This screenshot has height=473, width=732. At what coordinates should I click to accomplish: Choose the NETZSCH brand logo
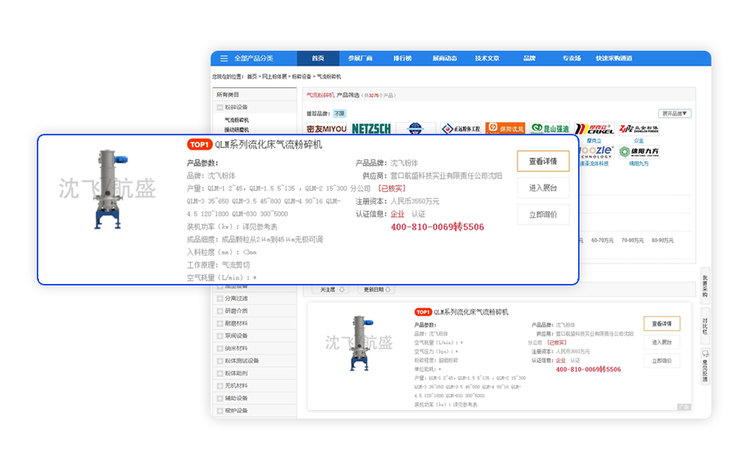(371, 128)
